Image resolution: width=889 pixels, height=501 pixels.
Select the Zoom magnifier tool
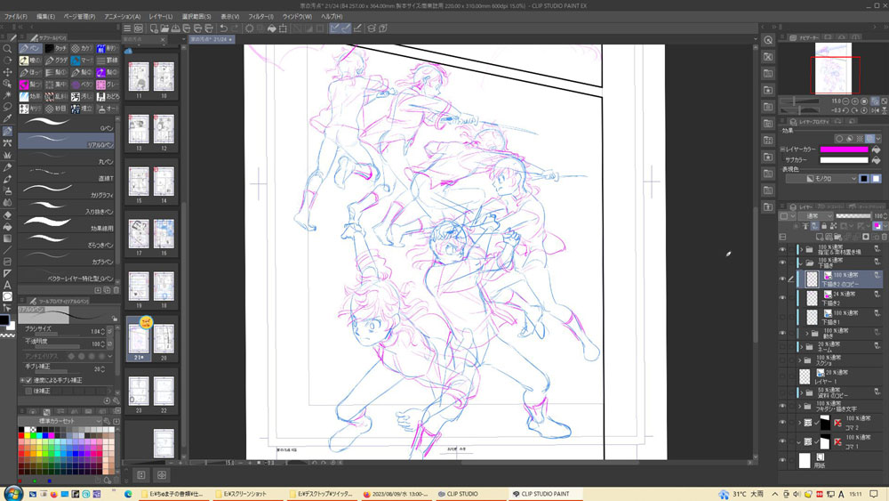7,49
